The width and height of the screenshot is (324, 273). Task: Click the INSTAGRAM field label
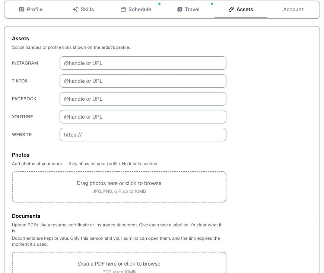[x=25, y=63]
